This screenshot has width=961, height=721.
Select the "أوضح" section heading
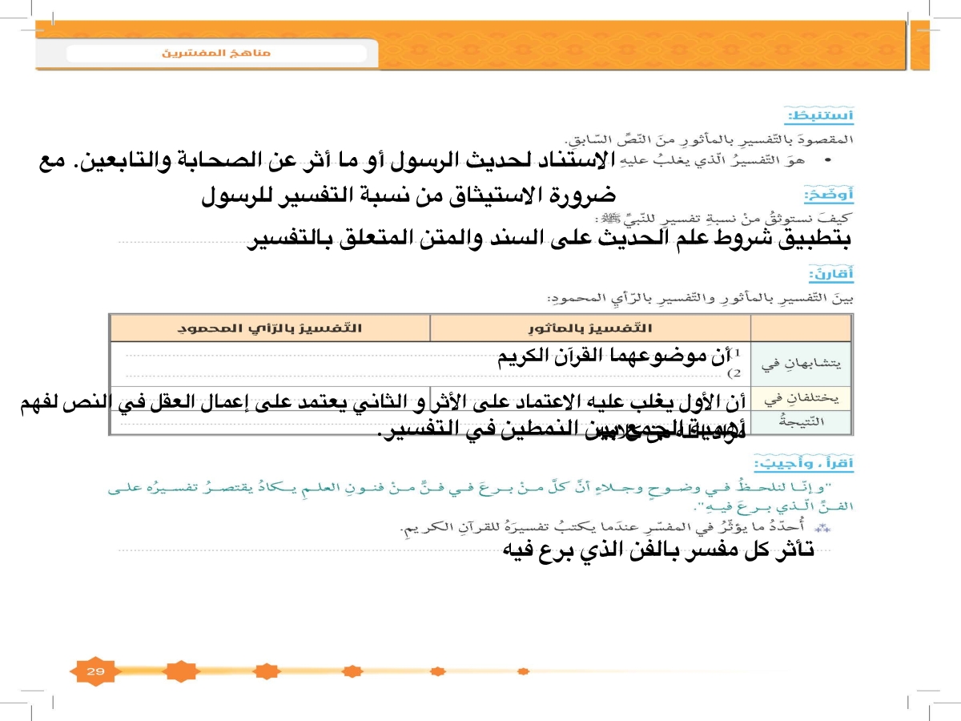827,195
